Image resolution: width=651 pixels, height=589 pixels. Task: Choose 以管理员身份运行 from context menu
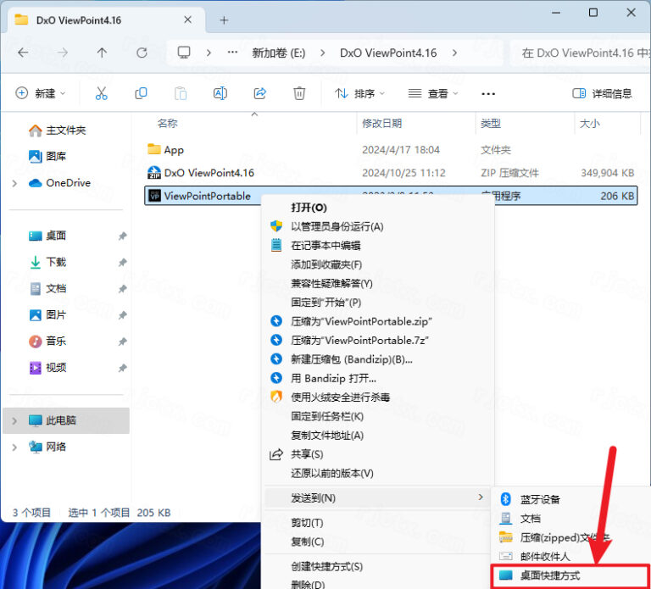pyautogui.click(x=337, y=226)
